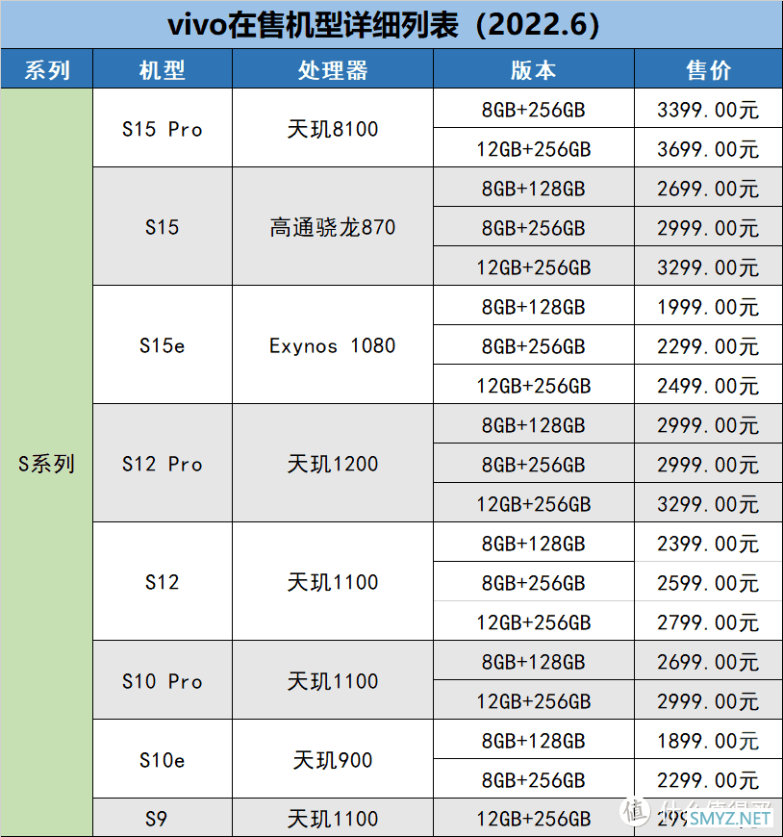Image resolution: width=783 pixels, height=837 pixels.
Task: Click the 12GB+256GB version of S12 Pro
Action: click(534, 503)
